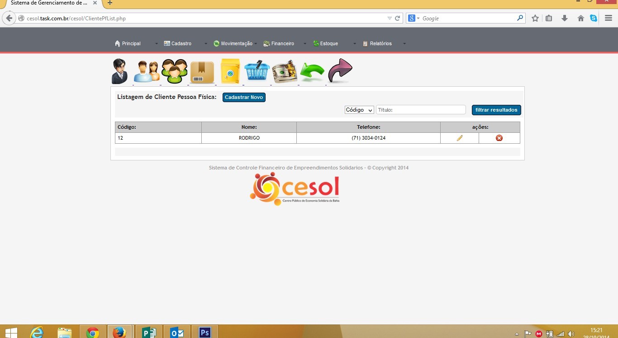
Task: Launch Photoshop from the Windows taskbar
Action: click(x=204, y=333)
